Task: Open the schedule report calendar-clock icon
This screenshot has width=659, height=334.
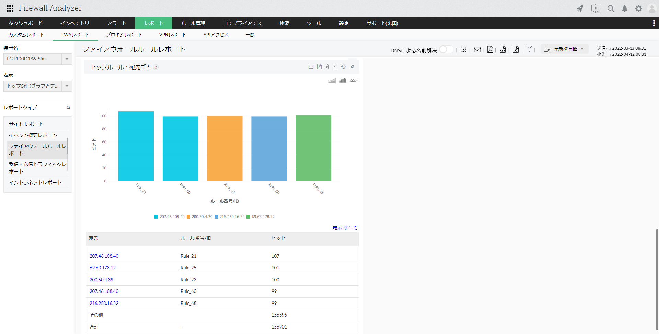Action: click(x=463, y=50)
